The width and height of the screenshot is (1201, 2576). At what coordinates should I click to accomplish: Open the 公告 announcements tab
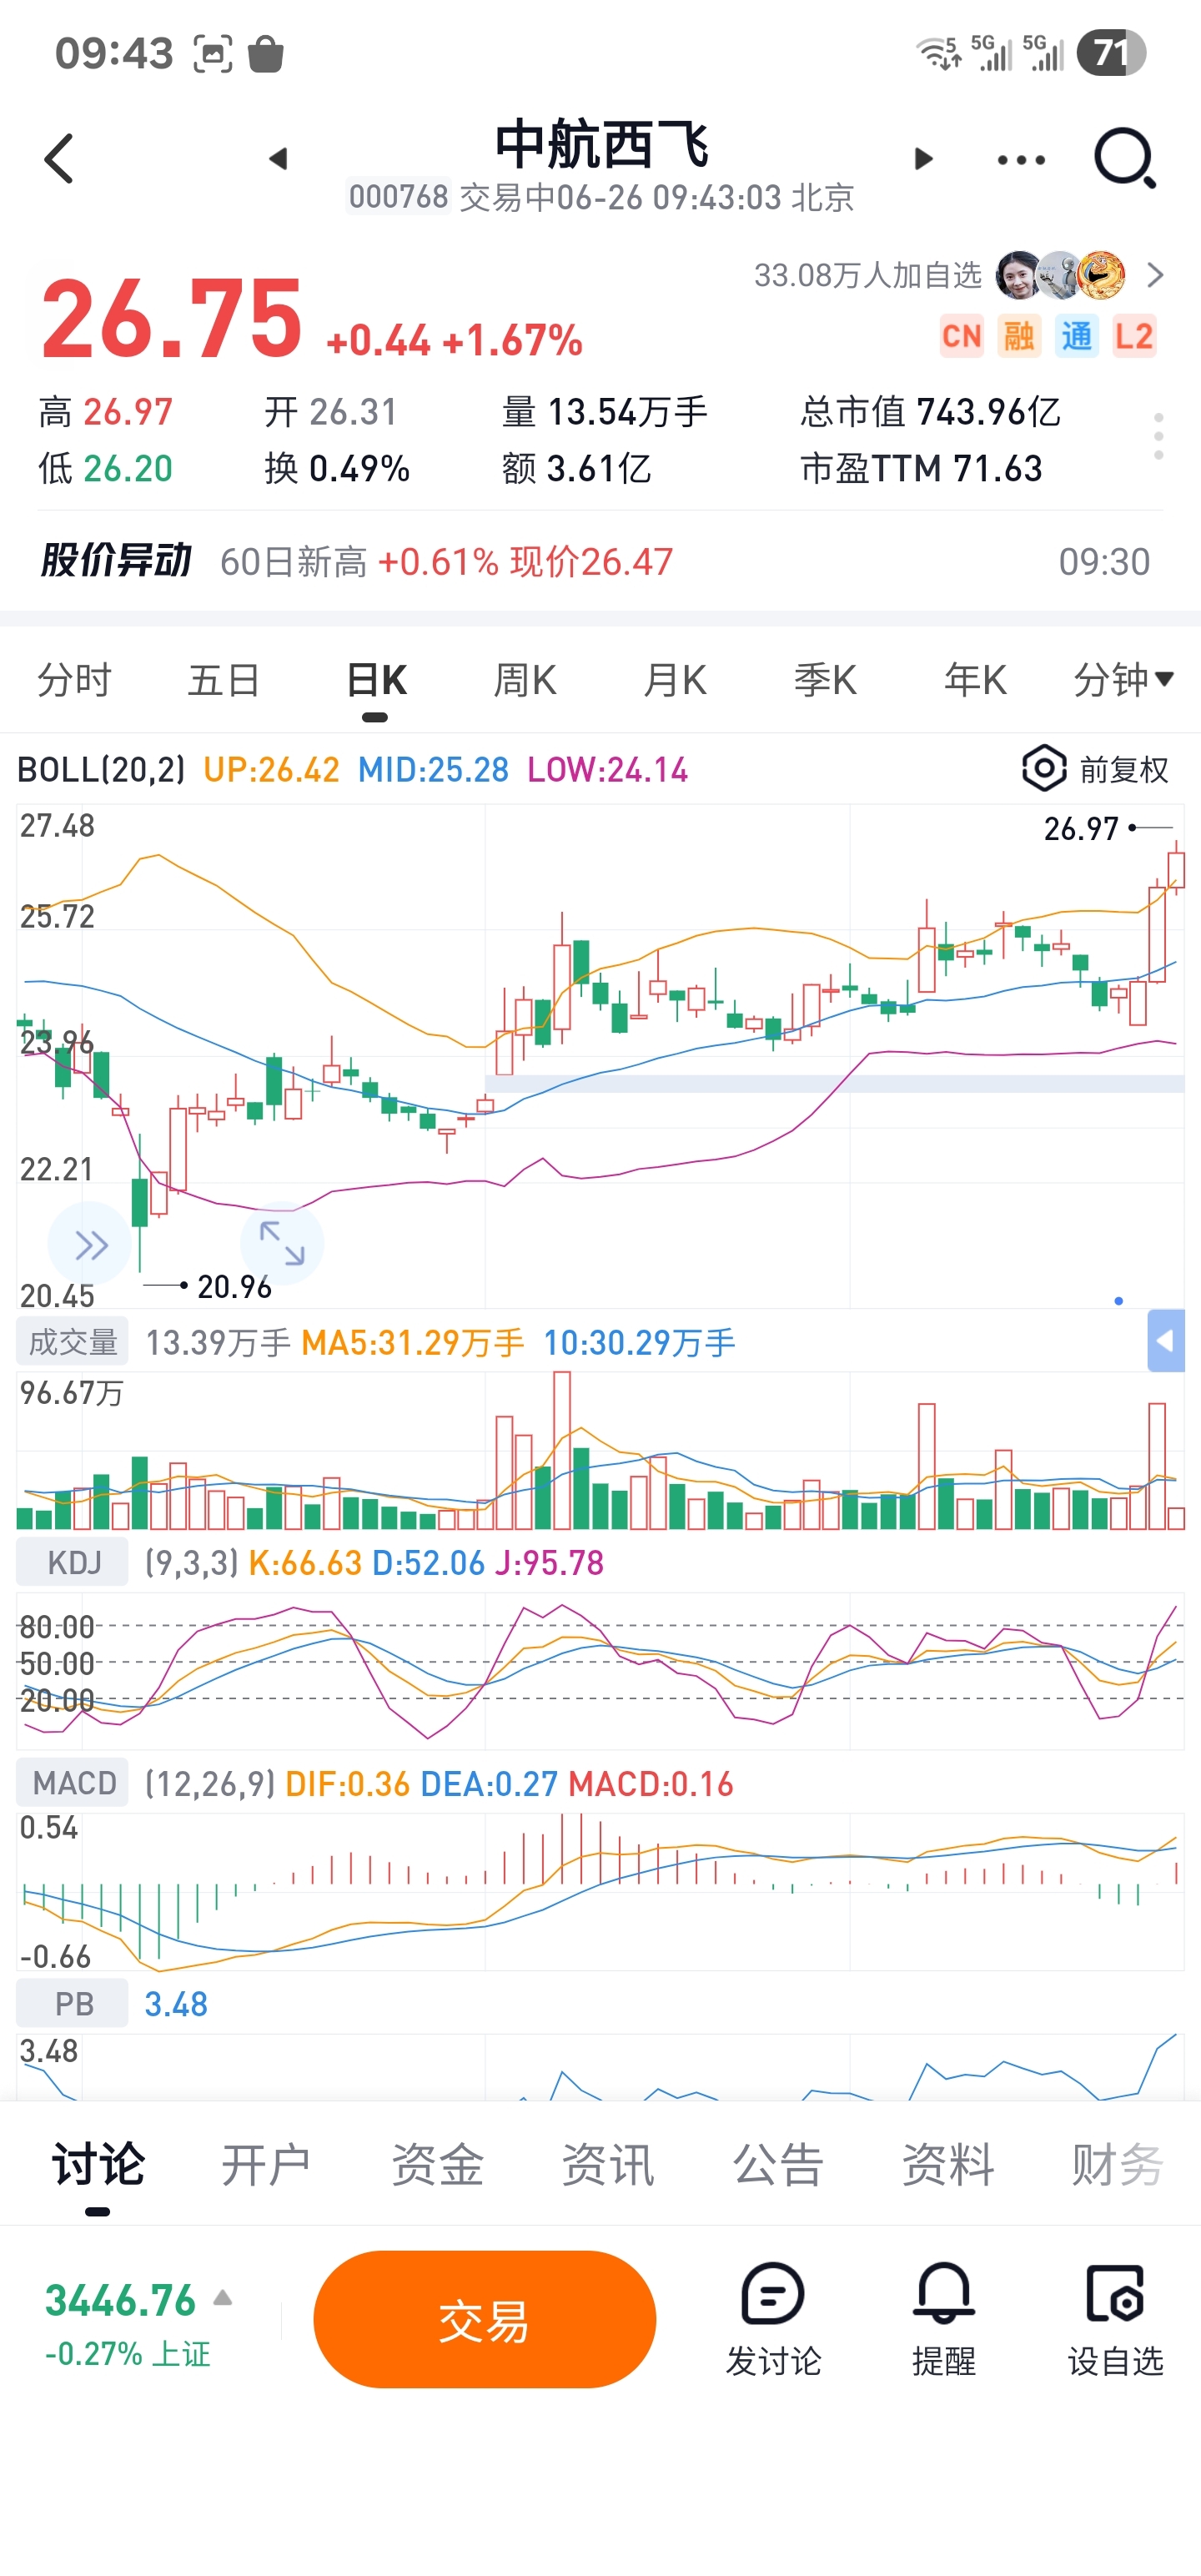(777, 2165)
